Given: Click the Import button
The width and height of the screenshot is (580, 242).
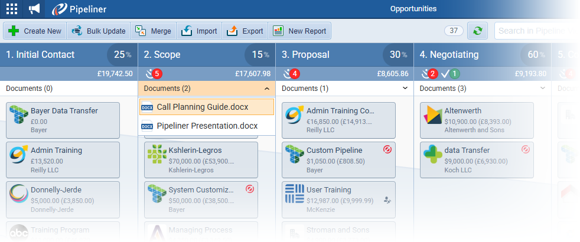Looking at the screenshot, I should click(199, 31).
